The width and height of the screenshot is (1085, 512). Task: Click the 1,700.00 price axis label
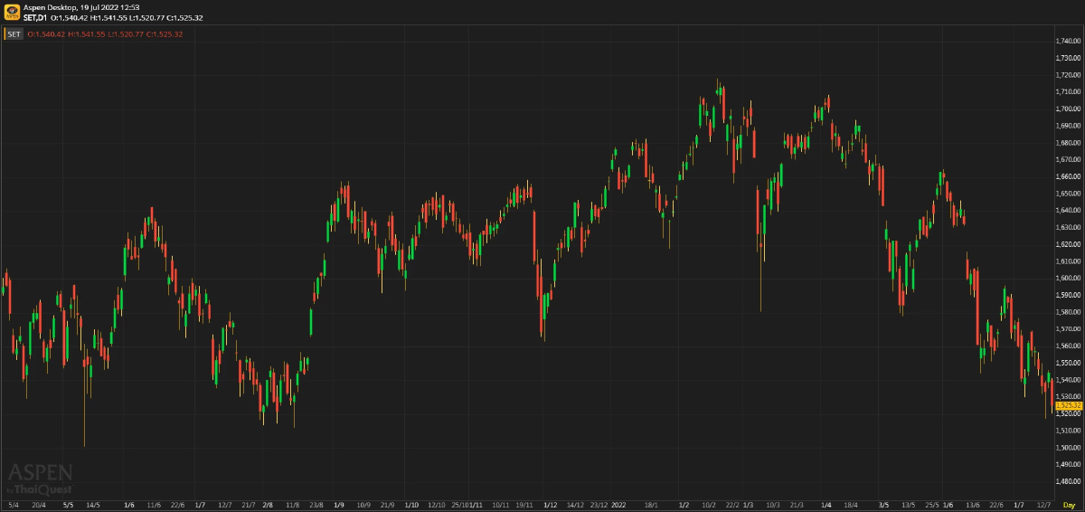(1069, 109)
